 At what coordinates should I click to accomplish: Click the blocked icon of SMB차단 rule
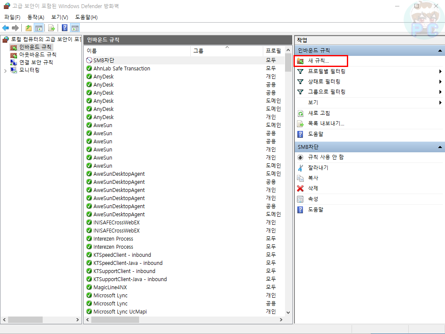click(x=89, y=60)
